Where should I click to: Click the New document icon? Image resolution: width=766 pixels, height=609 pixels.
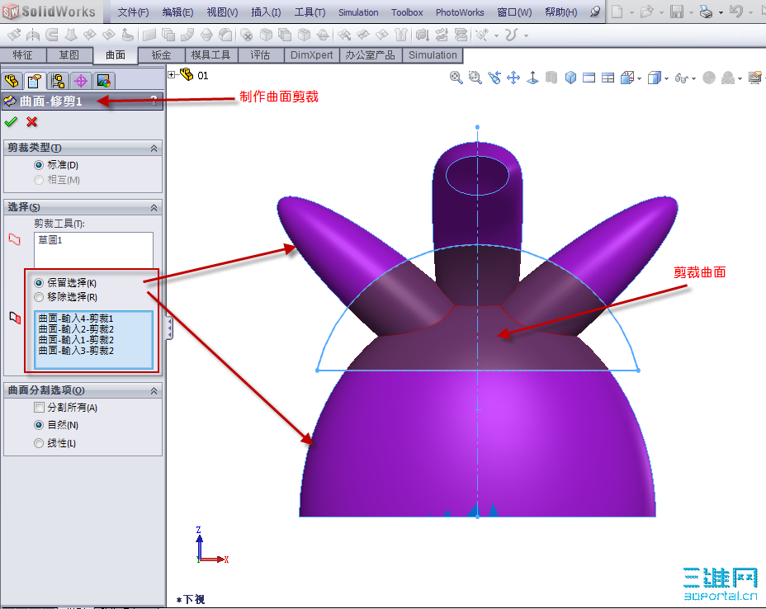(x=617, y=12)
